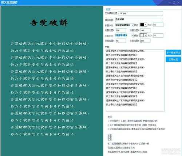Viewport: 182px width, 156px height.
Task: Click the body position X field
Action: pos(121,41)
